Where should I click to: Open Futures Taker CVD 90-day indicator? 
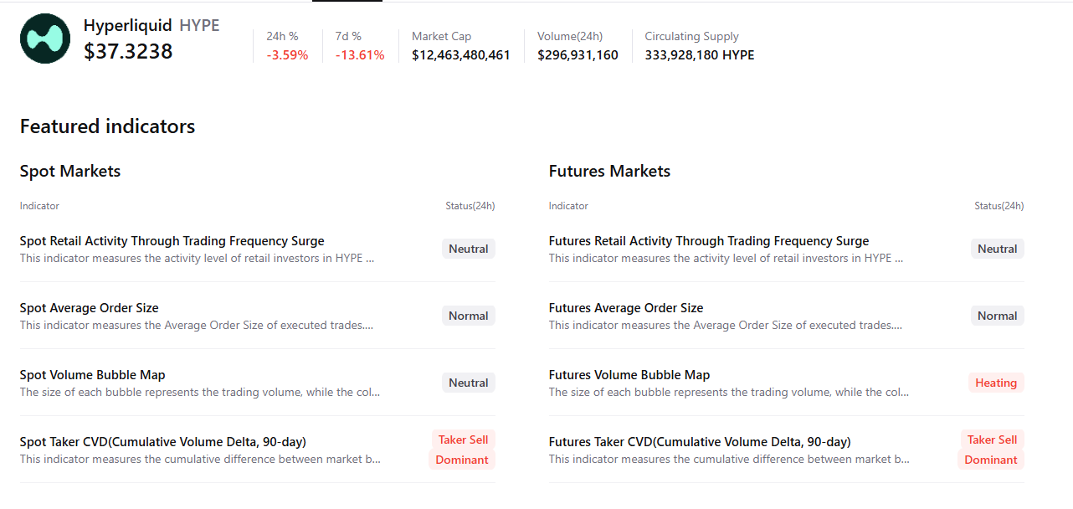point(699,442)
